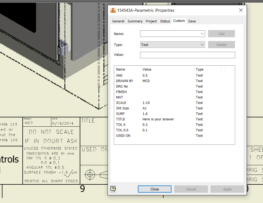This screenshot has width=263, height=203.
Task: Click the Close button
Action: [x=155, y=189]
